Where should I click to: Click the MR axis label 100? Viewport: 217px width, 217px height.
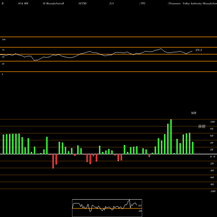tap(212, 122)
